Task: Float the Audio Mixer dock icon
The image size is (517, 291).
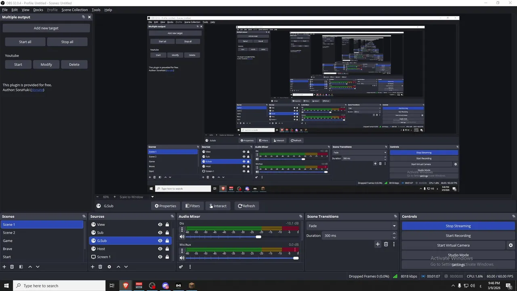Action: [x=301, y=217]
